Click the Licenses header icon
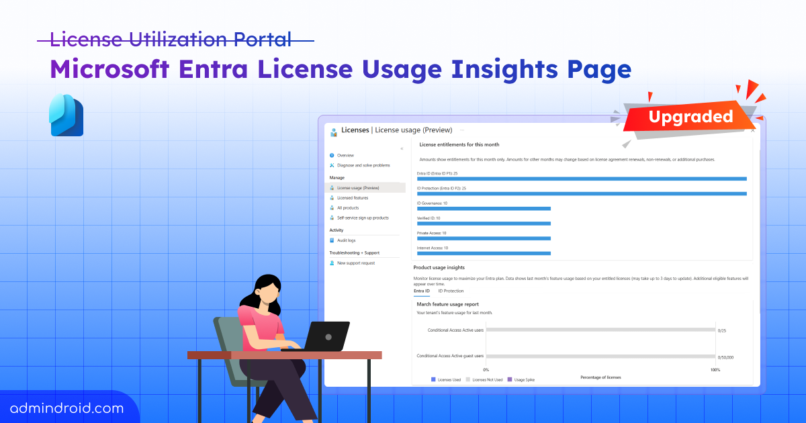806x423 pixels. tap(333, 132)
